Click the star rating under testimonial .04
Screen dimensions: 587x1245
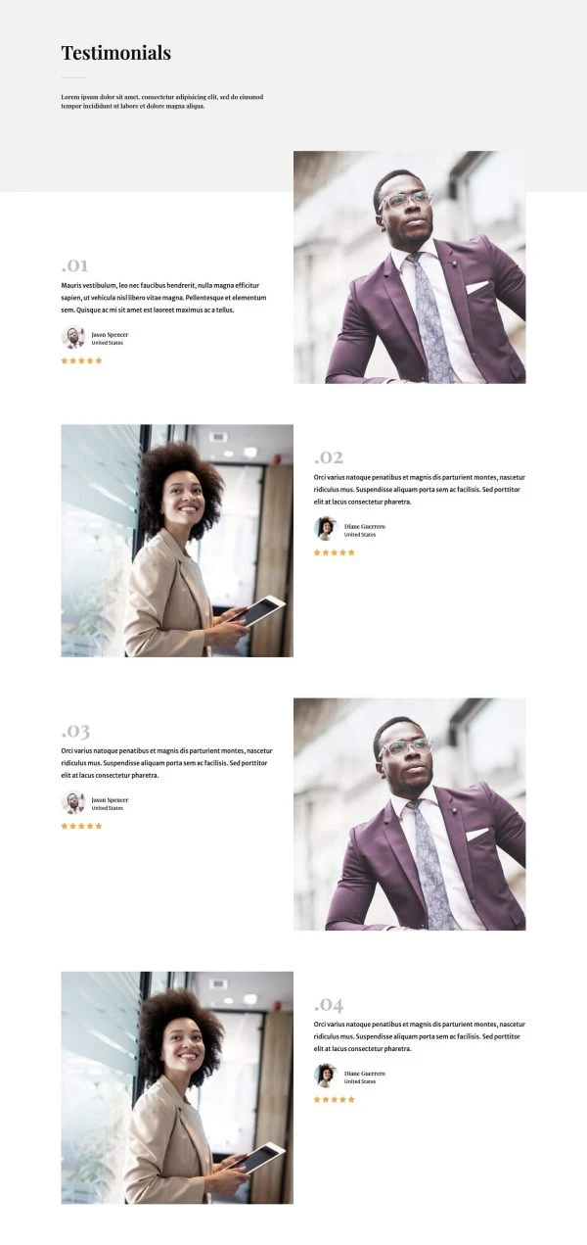tap(335, 1099)
